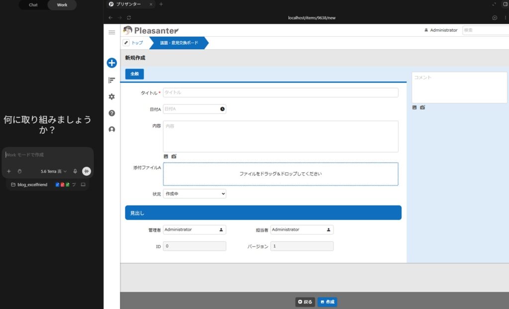Select the blog_excelfriend folder

coord(29,184)
